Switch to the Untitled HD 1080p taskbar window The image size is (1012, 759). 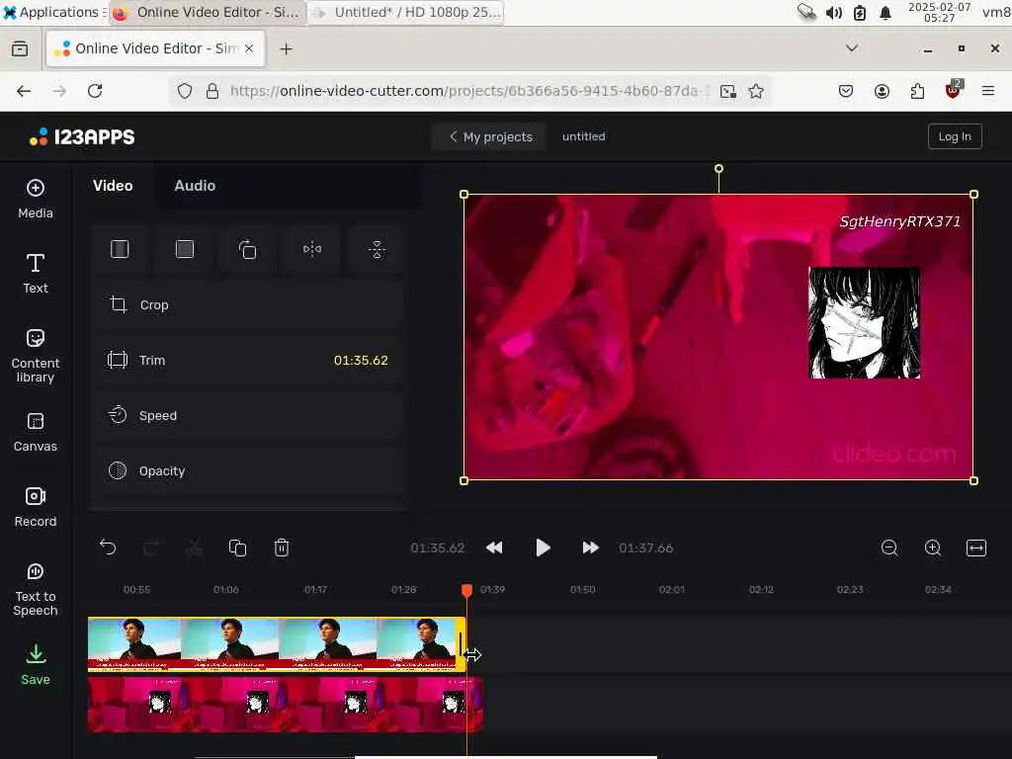pyautogui.click(x=407, y=12)
